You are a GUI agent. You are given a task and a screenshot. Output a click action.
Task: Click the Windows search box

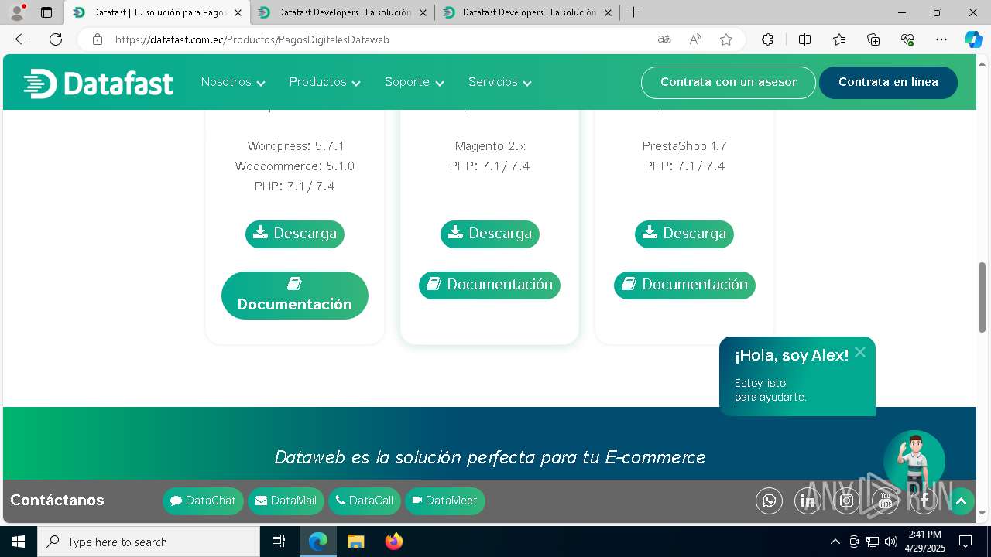coord(149,542)
